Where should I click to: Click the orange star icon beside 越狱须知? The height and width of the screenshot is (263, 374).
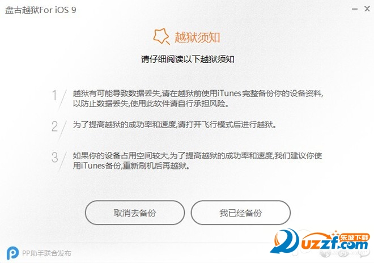(161, 36)
